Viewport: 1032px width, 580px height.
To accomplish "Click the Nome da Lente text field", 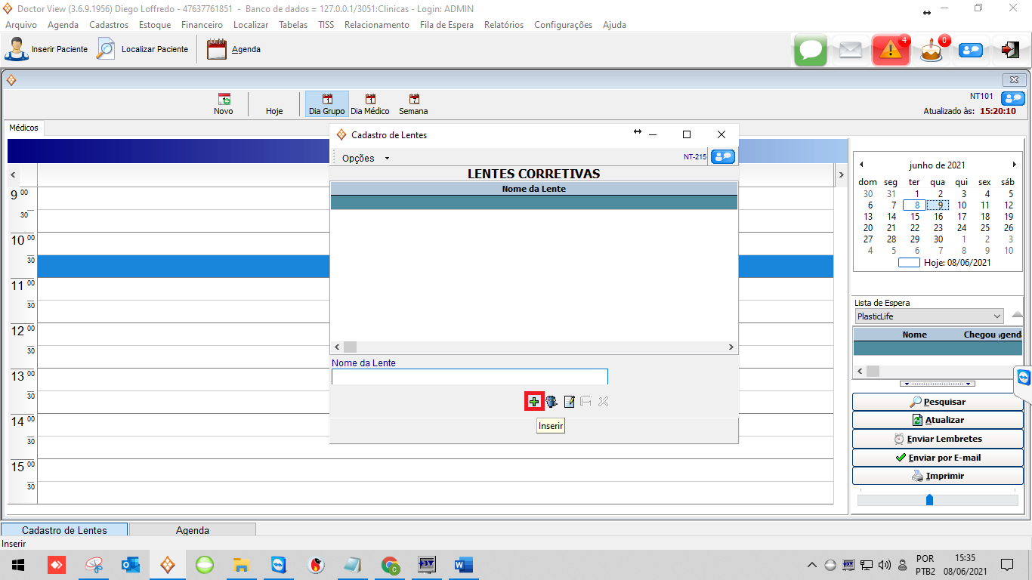I will pos(469,376).
